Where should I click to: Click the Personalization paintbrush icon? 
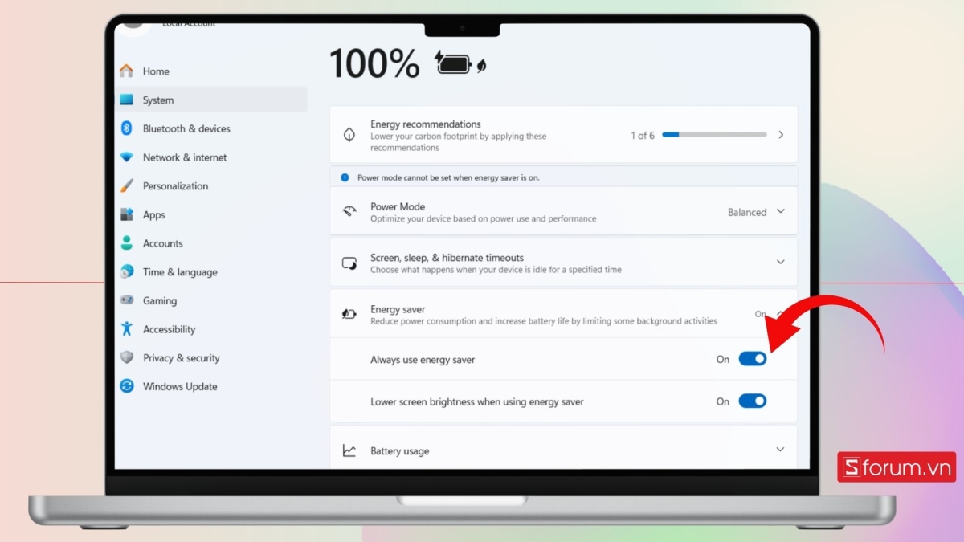[126, 185]
